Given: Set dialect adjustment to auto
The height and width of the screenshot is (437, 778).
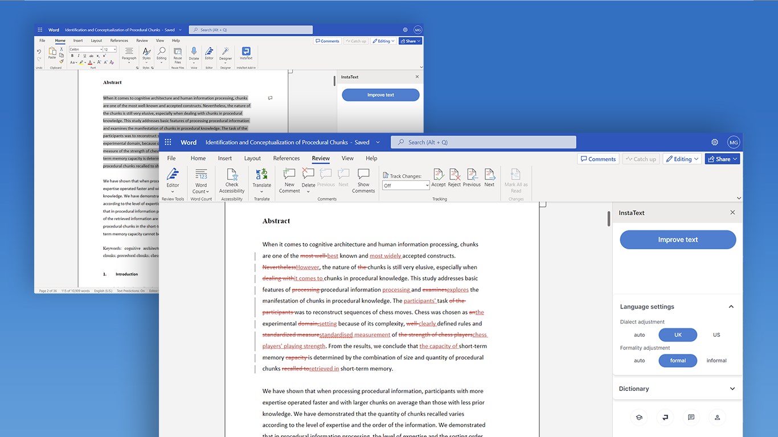Looking at the screenshot, I should coord(639,335).
